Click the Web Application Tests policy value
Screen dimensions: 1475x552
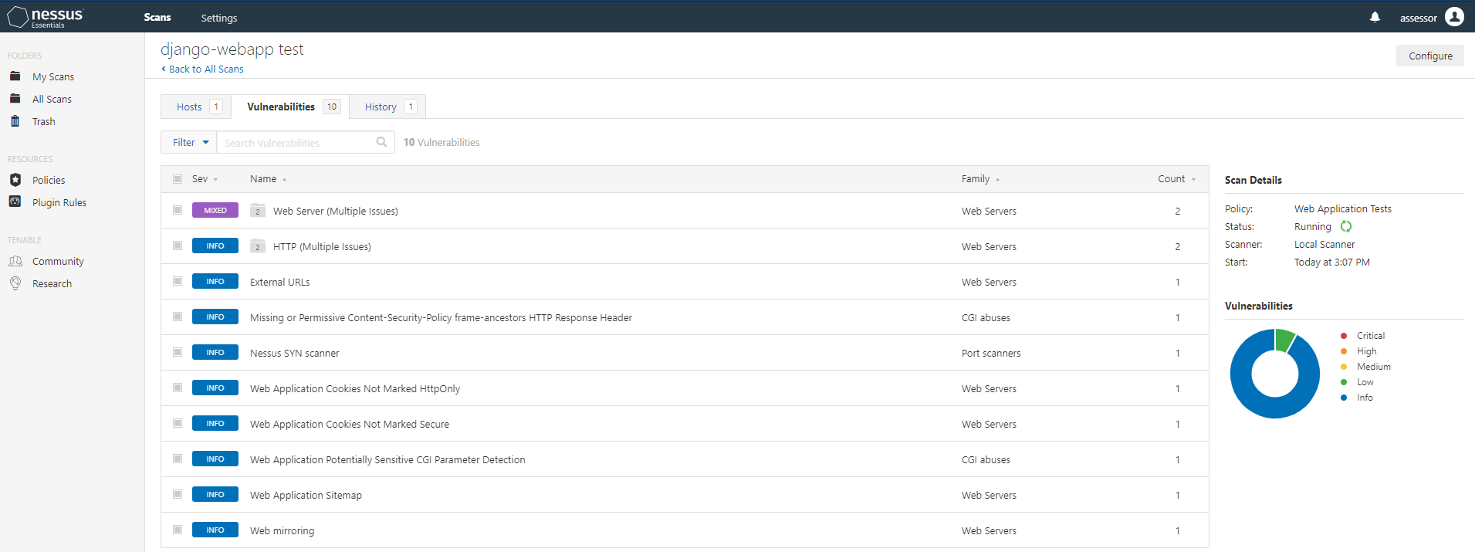(x=1343, y=208)
